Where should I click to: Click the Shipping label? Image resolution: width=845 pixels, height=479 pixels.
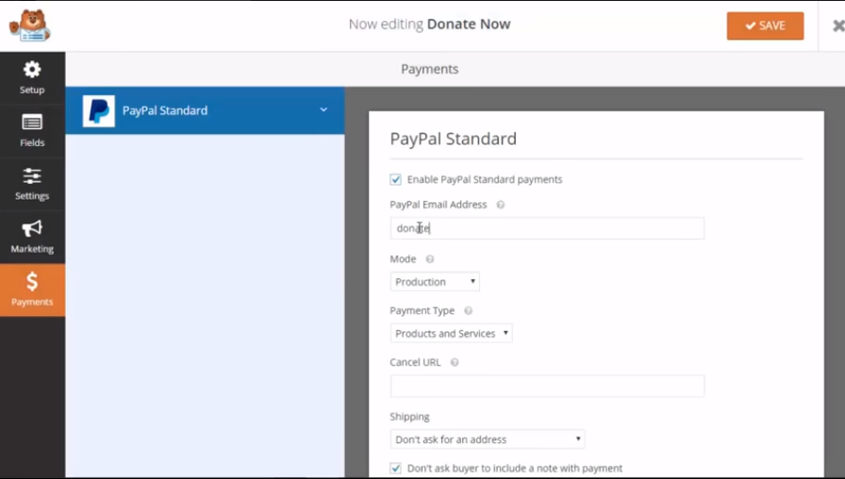pyautogui.click(x=409, y=417)
